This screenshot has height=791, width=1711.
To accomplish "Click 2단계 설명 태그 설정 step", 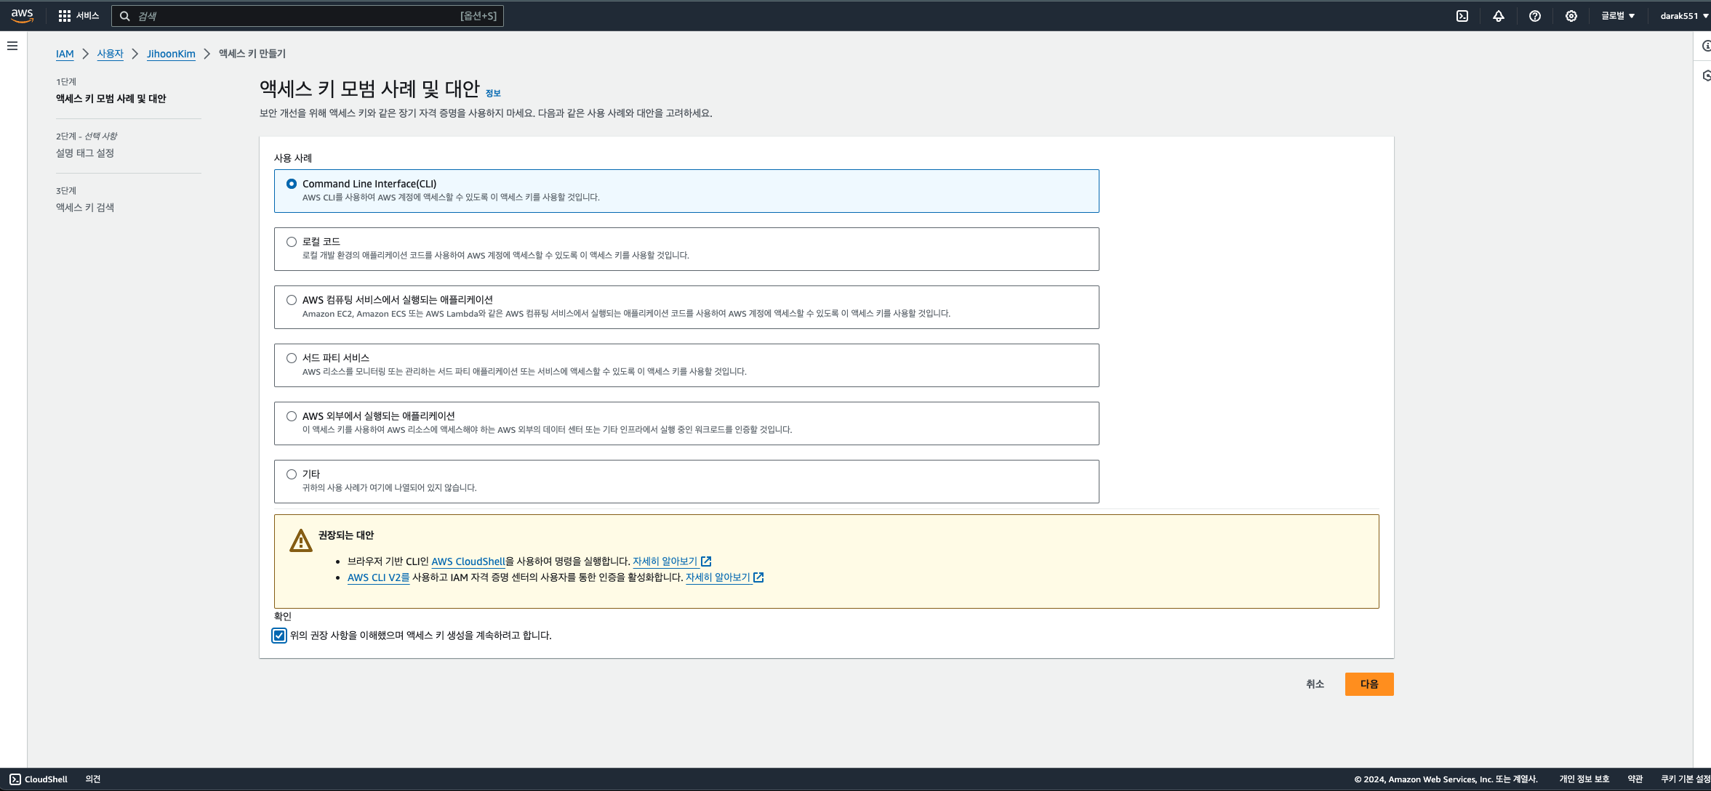I will pos(85,153).
